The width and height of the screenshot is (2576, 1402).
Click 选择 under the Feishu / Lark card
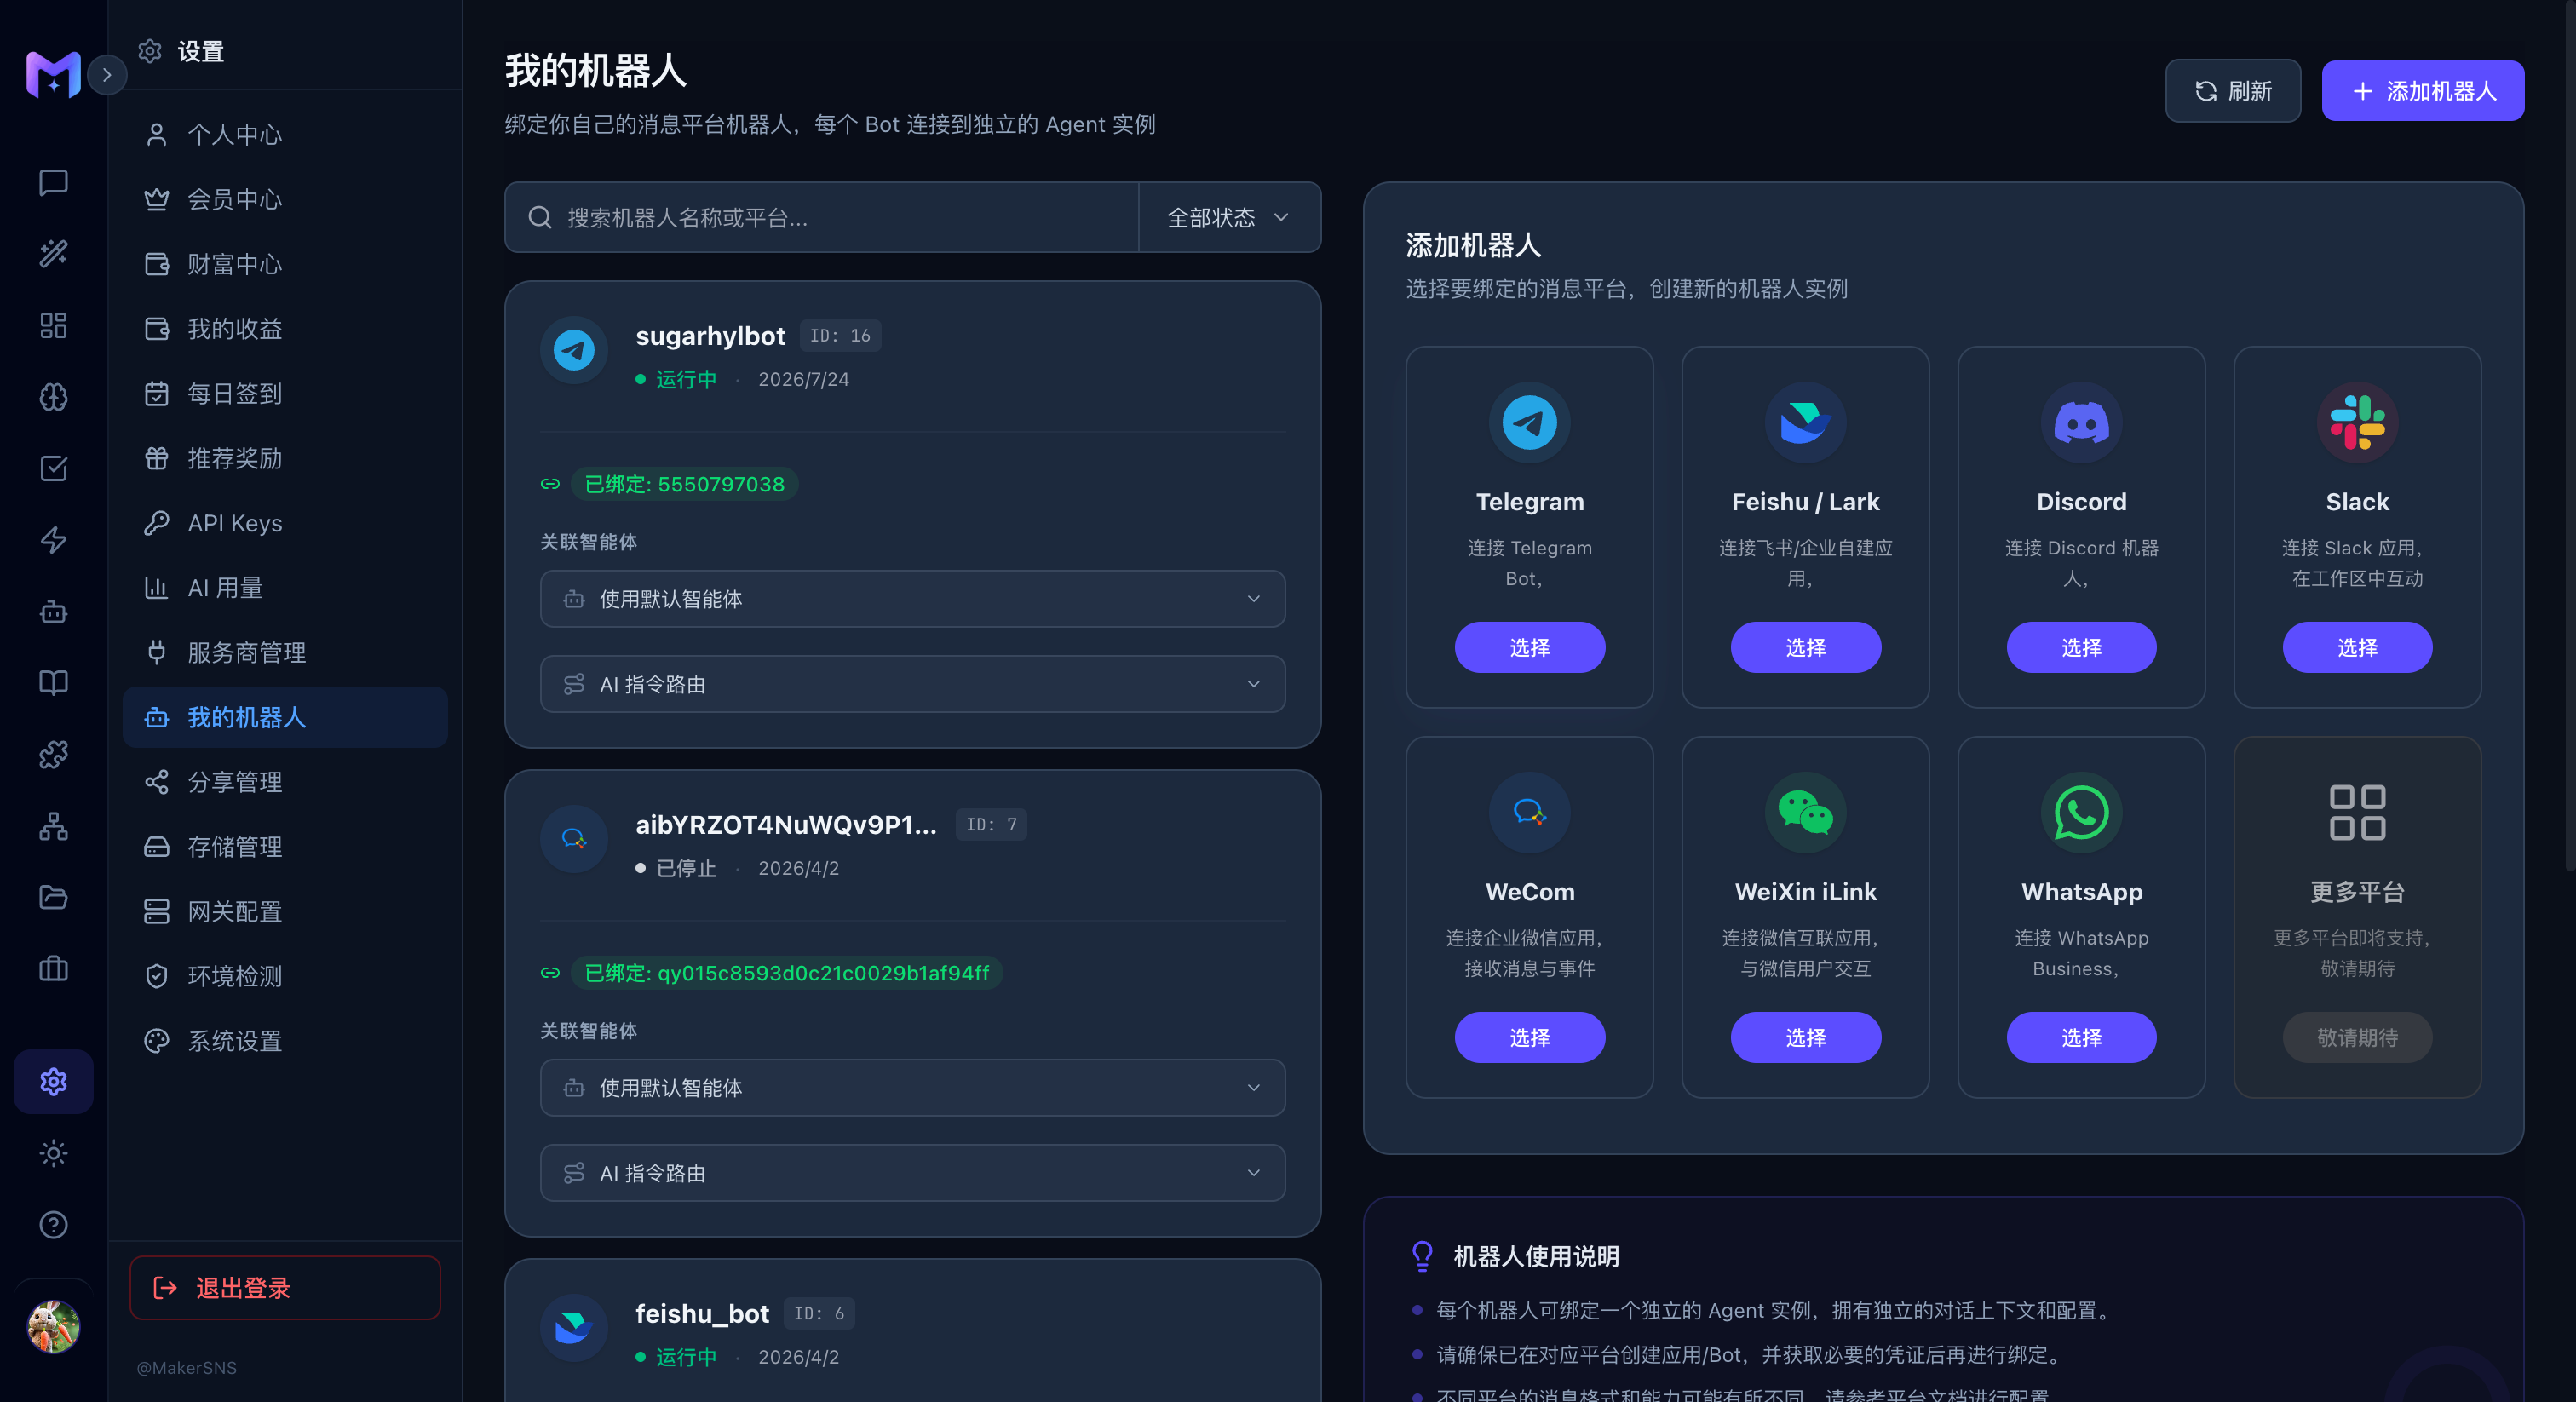point(1805,648)
